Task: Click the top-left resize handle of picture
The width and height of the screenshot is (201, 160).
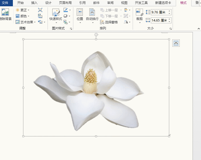Action: click(x=23, y=39)
